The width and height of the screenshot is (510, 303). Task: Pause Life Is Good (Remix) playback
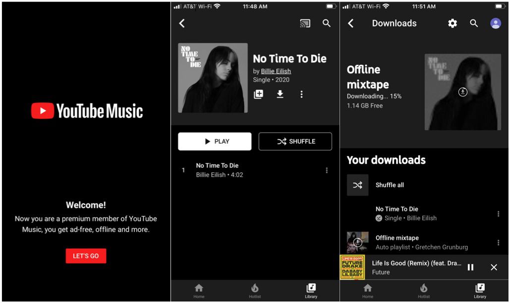[x=470, y=267]
